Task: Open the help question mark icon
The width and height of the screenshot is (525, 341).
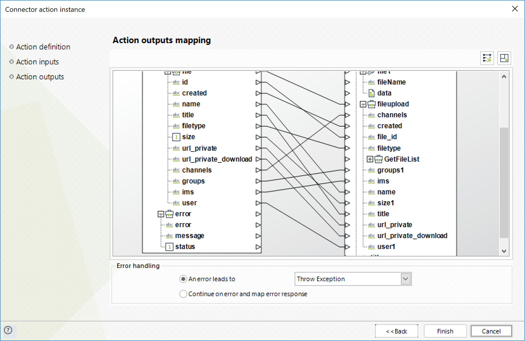Action: click(8, 330)
